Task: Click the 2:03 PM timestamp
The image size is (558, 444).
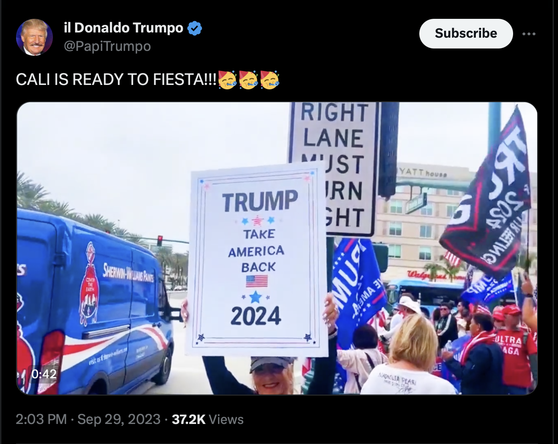Action: (x=41, y=419)
